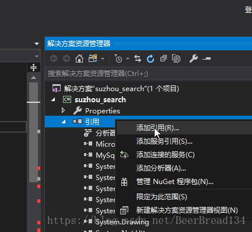Click the pending changes filter clock icon
Viewport: 252px width, 232px height.
tap(118, 58)
